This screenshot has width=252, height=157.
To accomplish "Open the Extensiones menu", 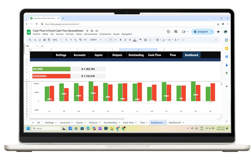I will tap(105, 34).
